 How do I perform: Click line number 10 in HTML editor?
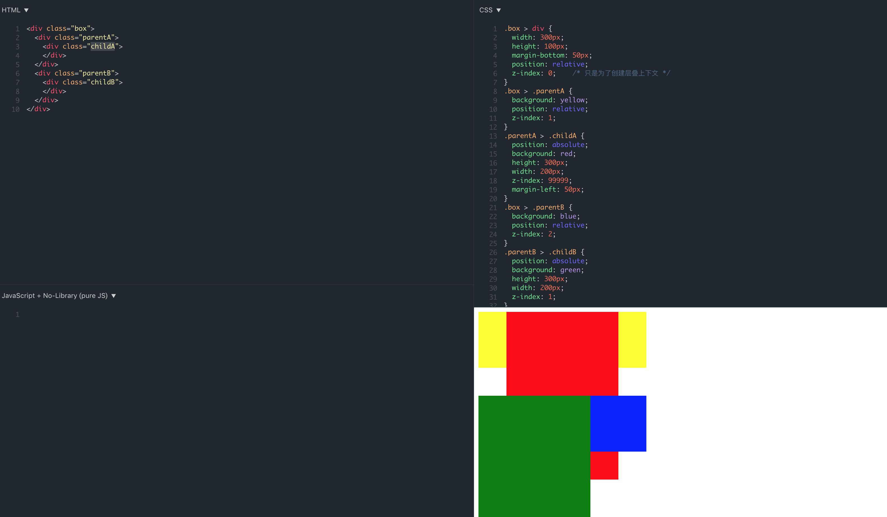pyautogui.click(x=15, y=109)
